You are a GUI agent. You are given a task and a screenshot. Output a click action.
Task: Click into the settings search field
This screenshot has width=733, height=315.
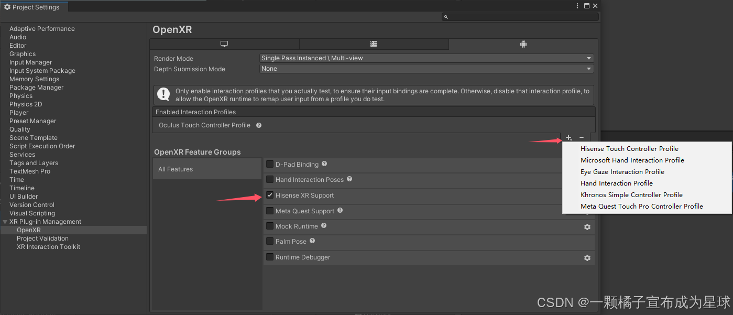(x=520, y=17)
